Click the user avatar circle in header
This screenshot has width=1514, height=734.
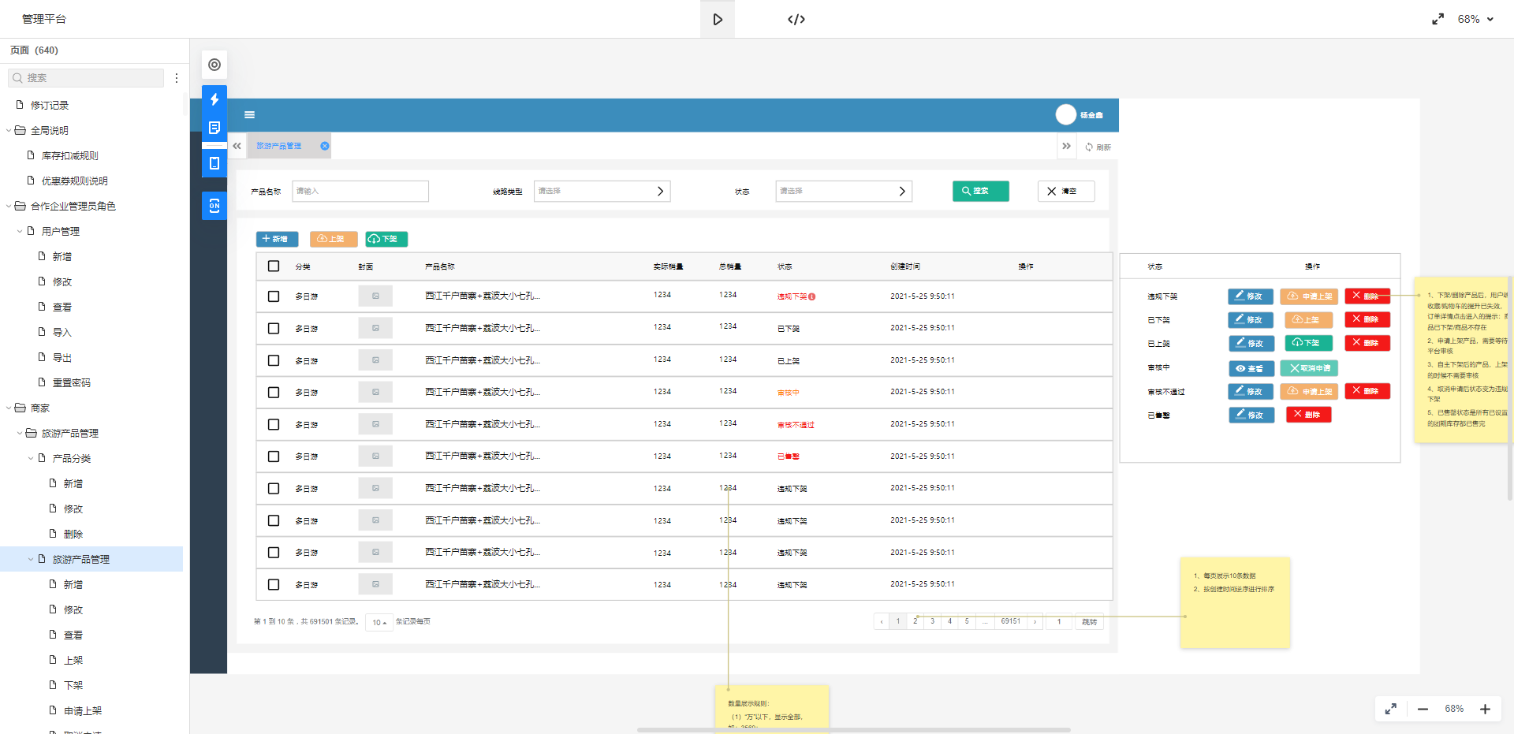[1066, 115]
